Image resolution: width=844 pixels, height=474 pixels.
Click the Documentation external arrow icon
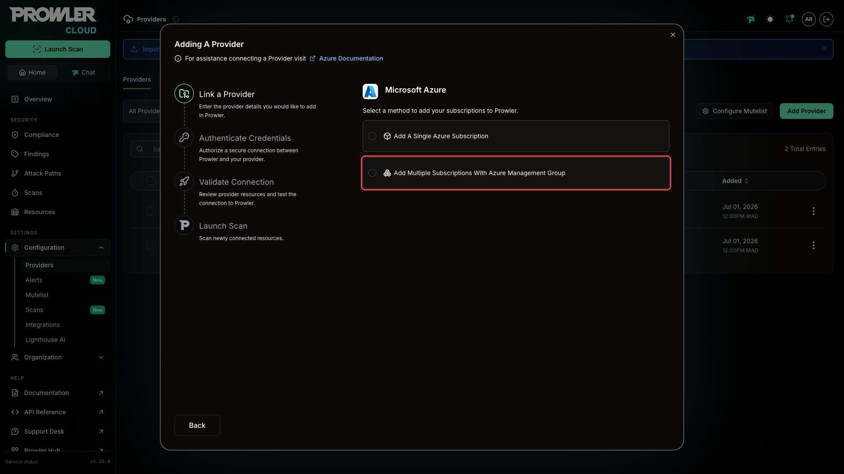(x=101, y=393)
